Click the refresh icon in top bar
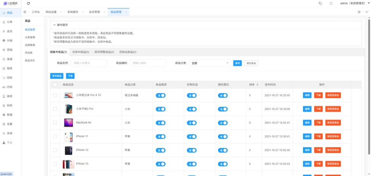371x176 pixels. coord(28,3)
